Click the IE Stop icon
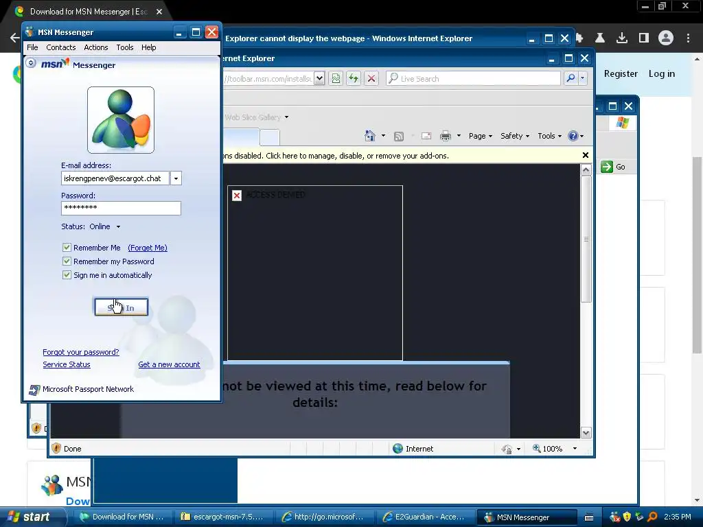Screen dimensions: 703x527 point(371,78)
